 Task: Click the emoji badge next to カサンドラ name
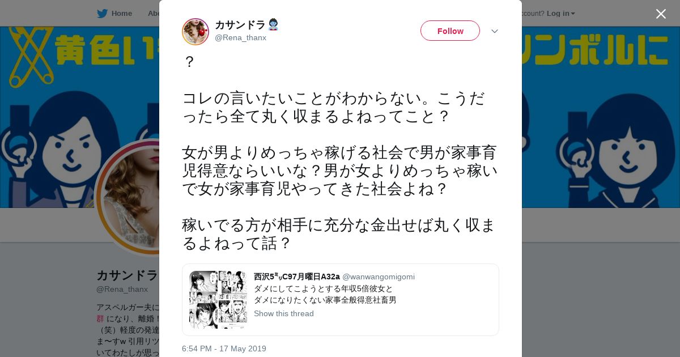pos(273,24)
